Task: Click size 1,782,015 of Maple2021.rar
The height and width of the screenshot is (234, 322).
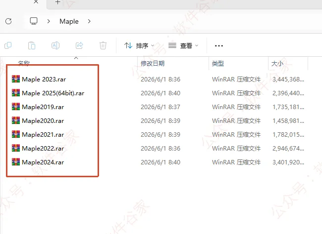Action: [288, 134]
